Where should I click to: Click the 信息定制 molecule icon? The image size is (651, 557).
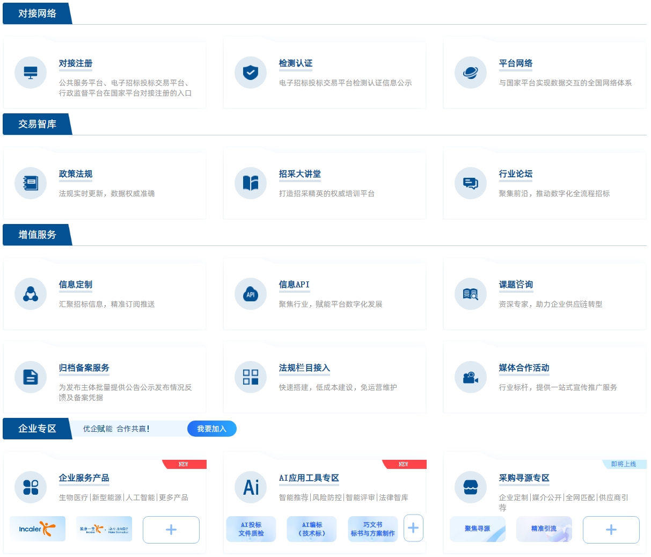point(31,294)
